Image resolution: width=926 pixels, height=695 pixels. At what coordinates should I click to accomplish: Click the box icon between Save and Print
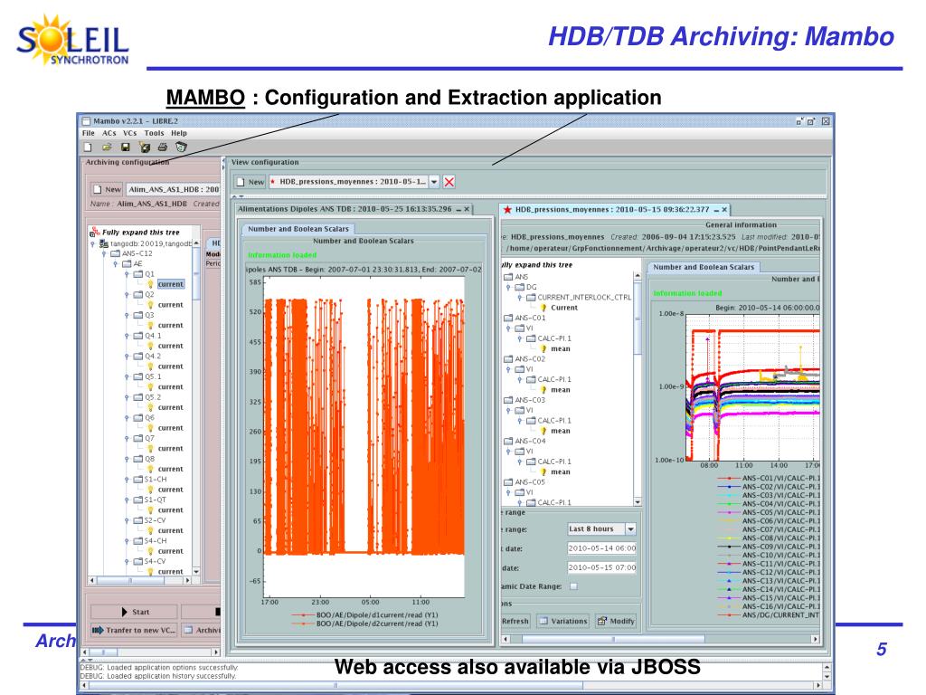[x=145, y=147]
